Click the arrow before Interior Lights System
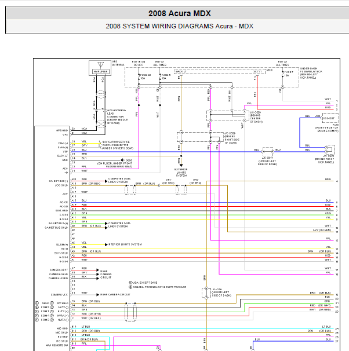This screenshot has width=349, height=351. point(106,244)
